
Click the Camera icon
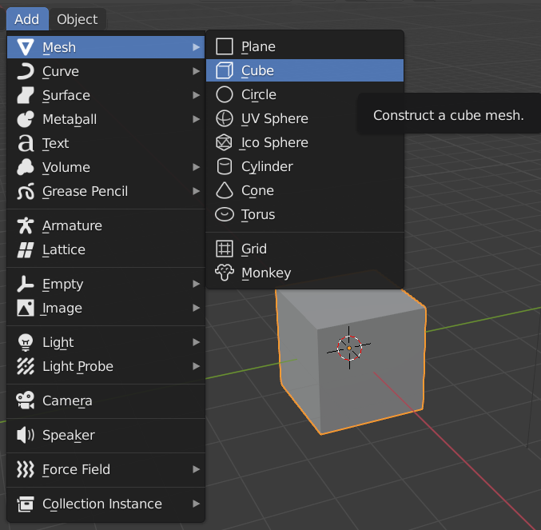point(26,400)
